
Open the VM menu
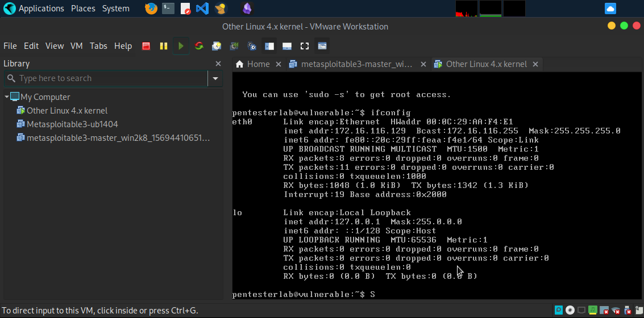pos(77,46)
